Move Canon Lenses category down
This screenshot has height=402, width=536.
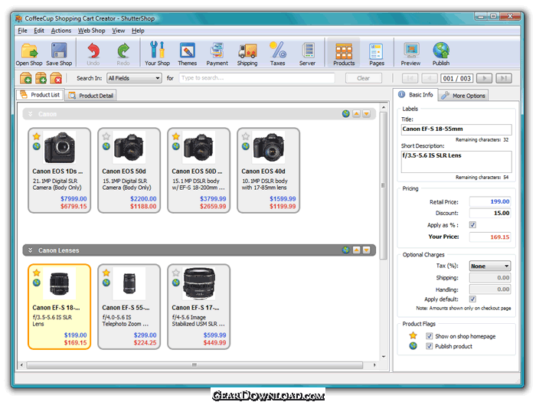pos(367,250)
